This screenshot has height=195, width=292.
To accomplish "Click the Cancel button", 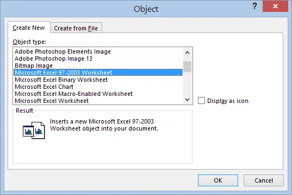I will [x=264, y=180].
